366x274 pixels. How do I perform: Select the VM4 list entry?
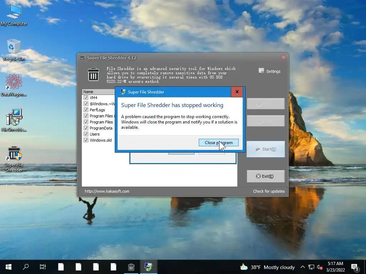pyautogui.click(x=93, y=98)
